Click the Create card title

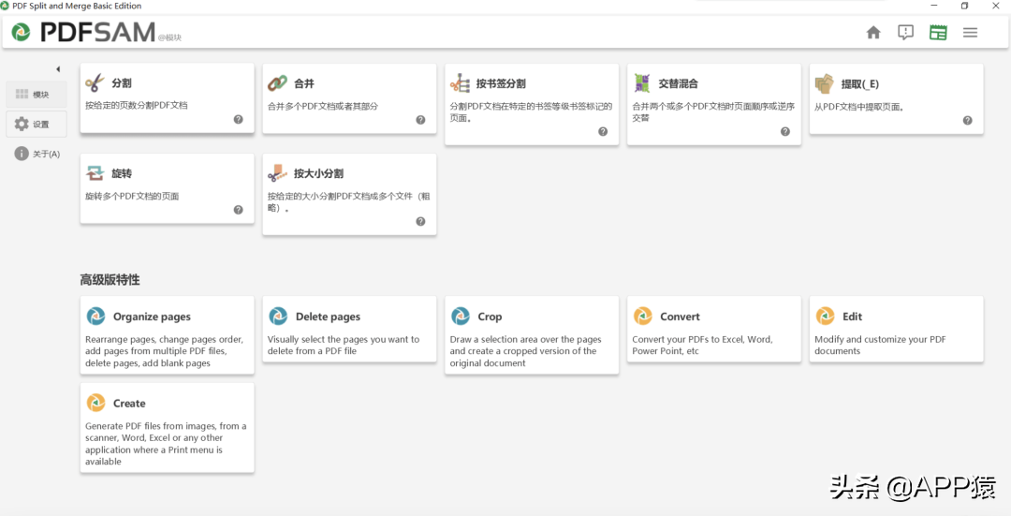pos(129,403)
